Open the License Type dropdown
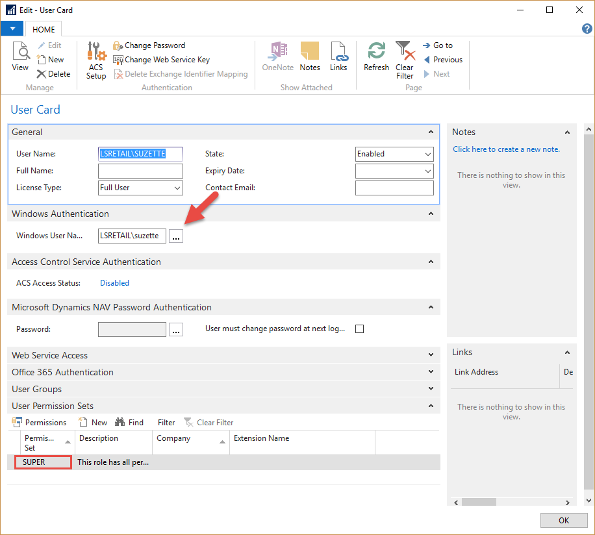 click(x=177, y=188)
